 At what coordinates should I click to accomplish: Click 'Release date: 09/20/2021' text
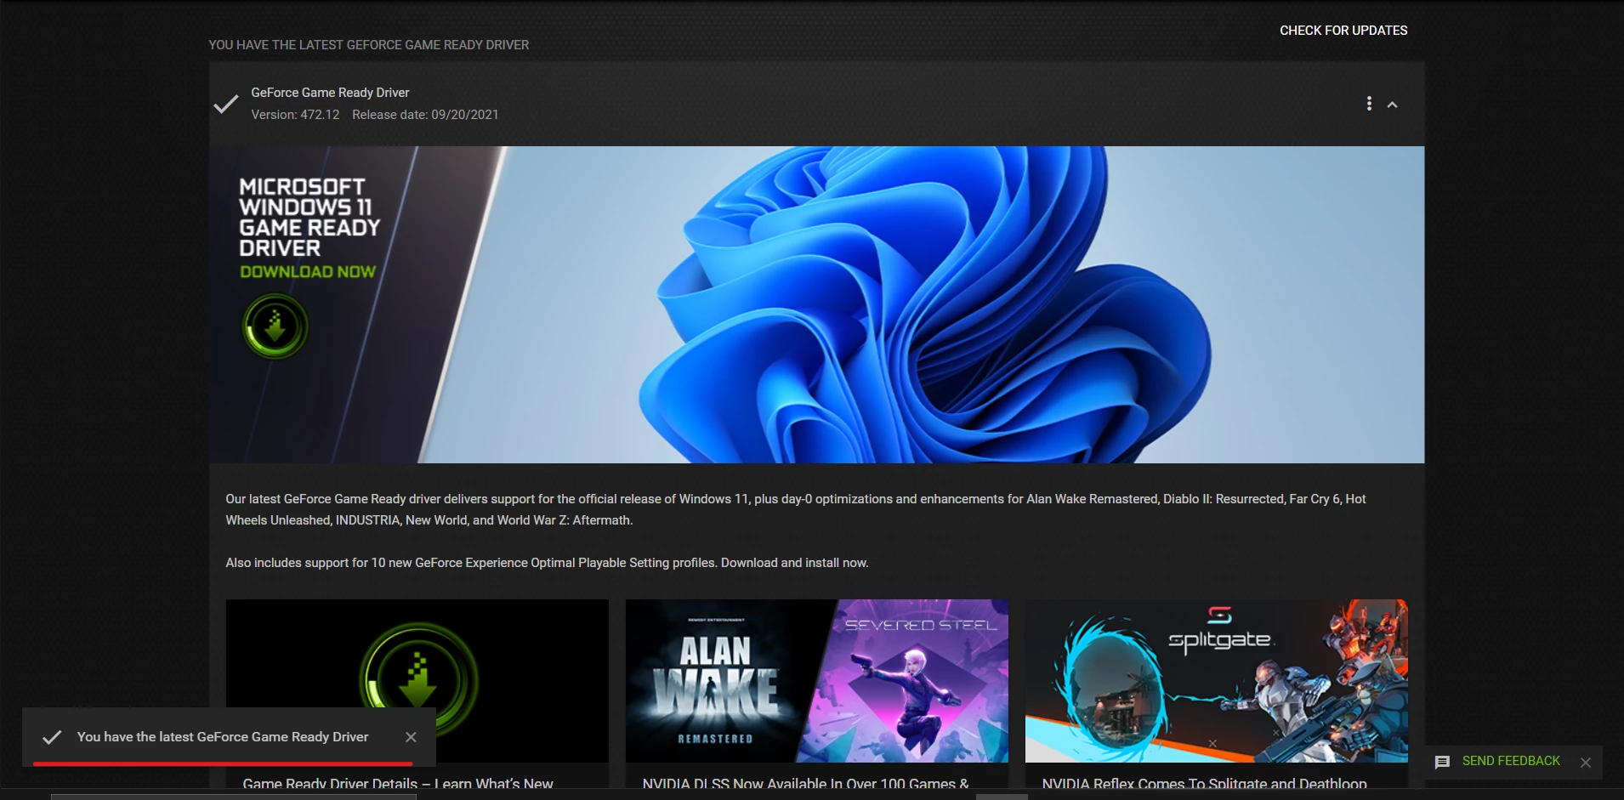425,115
